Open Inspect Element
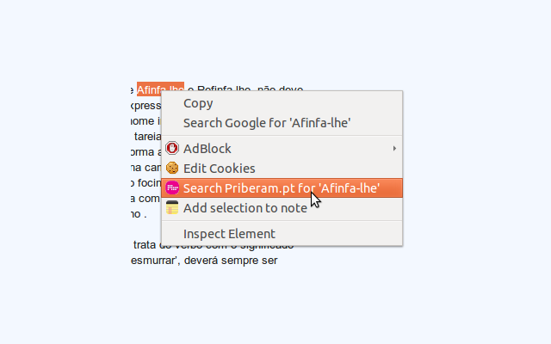Screen dimensions: 551x344 [x=229, y=234]
